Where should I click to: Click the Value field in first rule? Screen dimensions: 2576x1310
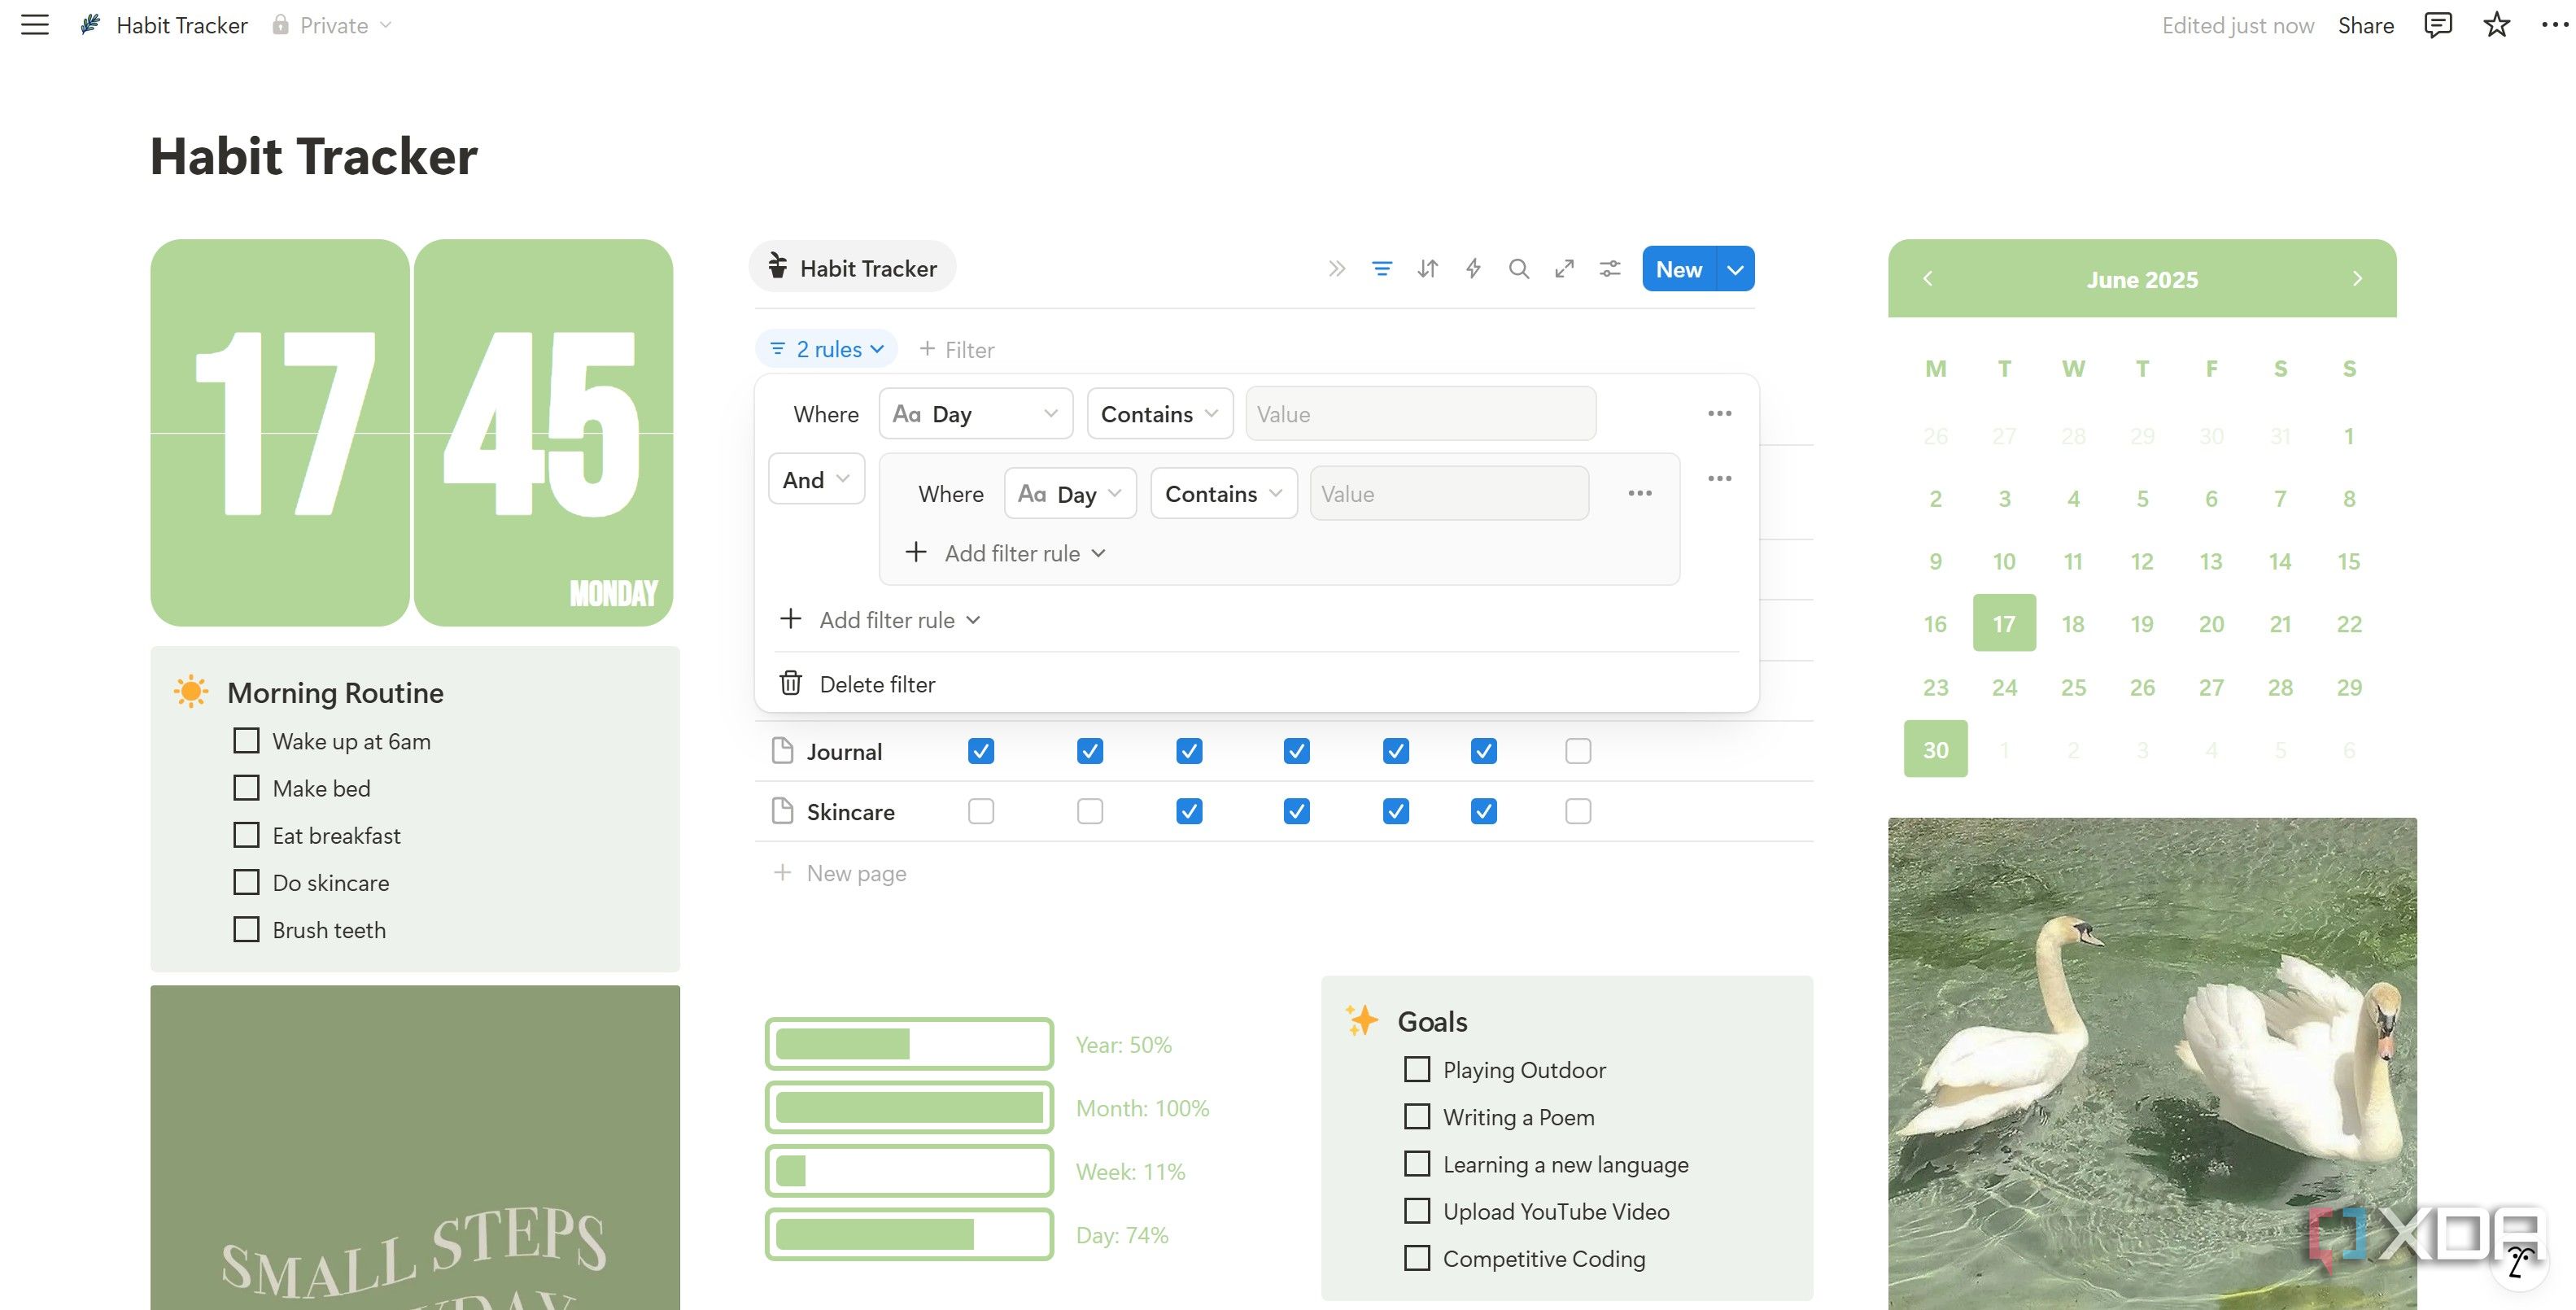(x=1421, y=413)
